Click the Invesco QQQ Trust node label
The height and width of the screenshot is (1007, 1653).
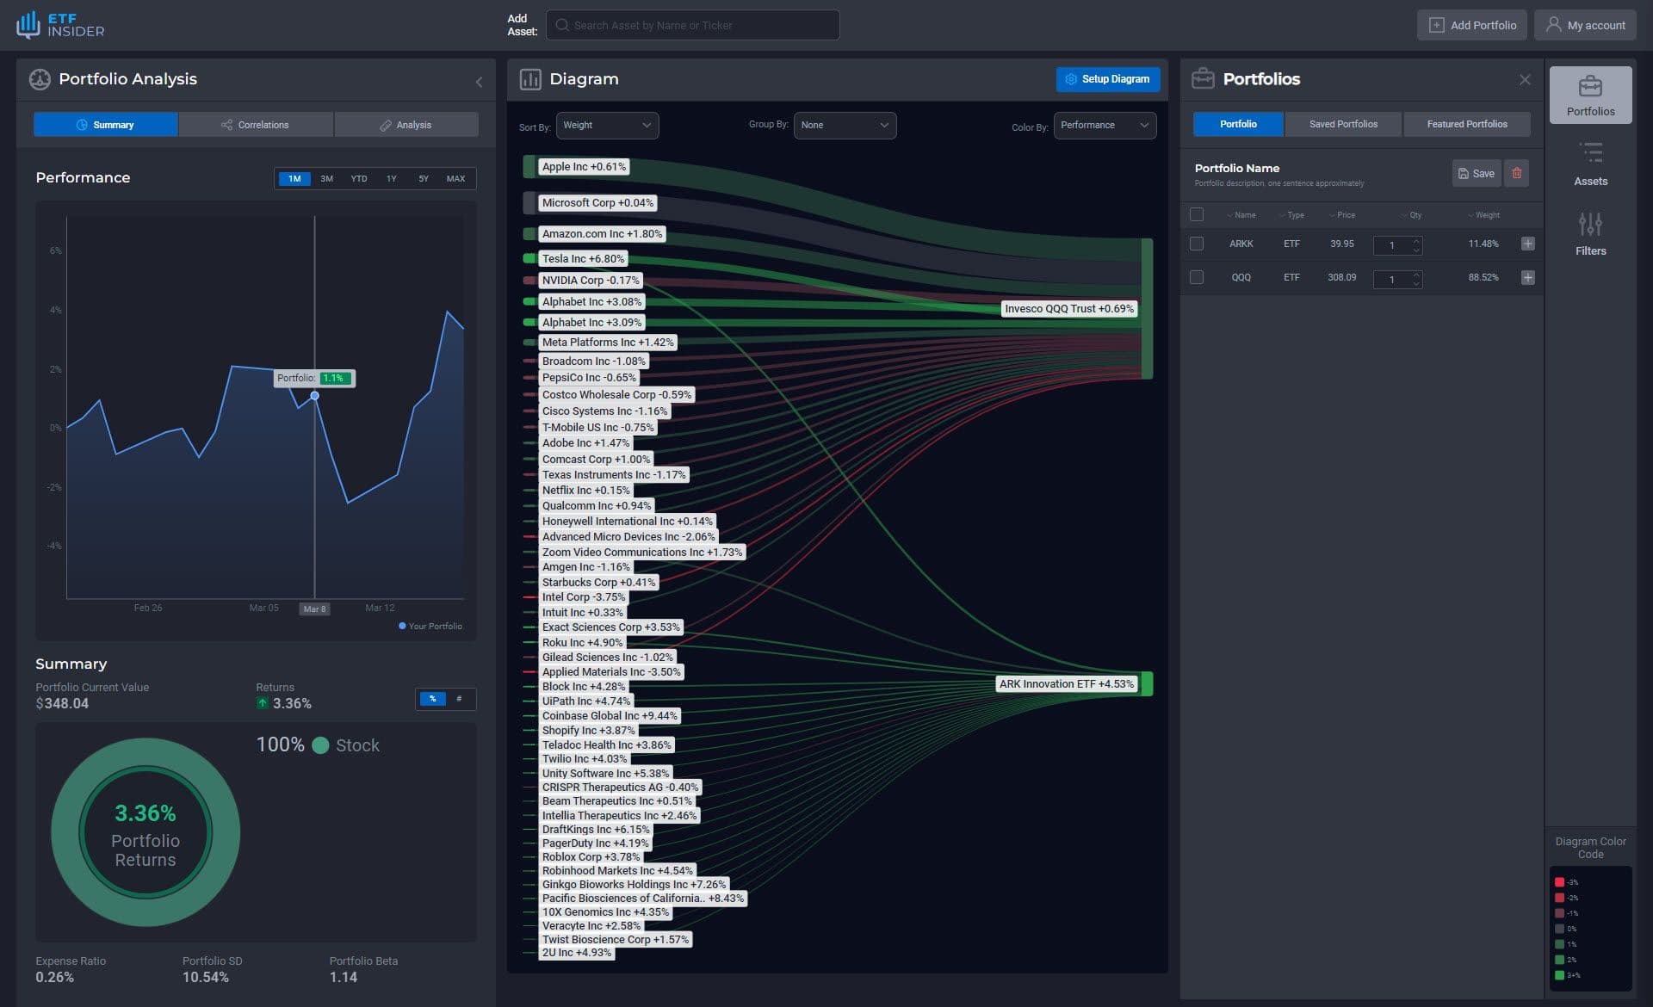[x=1069, y=308]
